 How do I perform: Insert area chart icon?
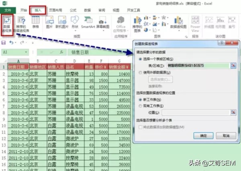[x=155, y=24]
